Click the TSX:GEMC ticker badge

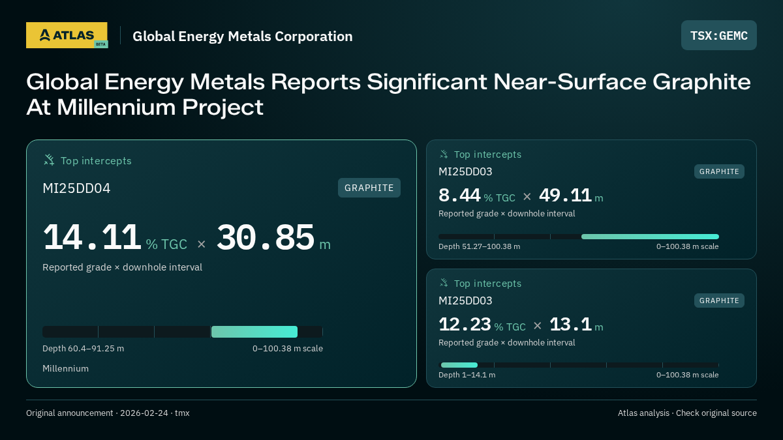(x=719, y=35)
